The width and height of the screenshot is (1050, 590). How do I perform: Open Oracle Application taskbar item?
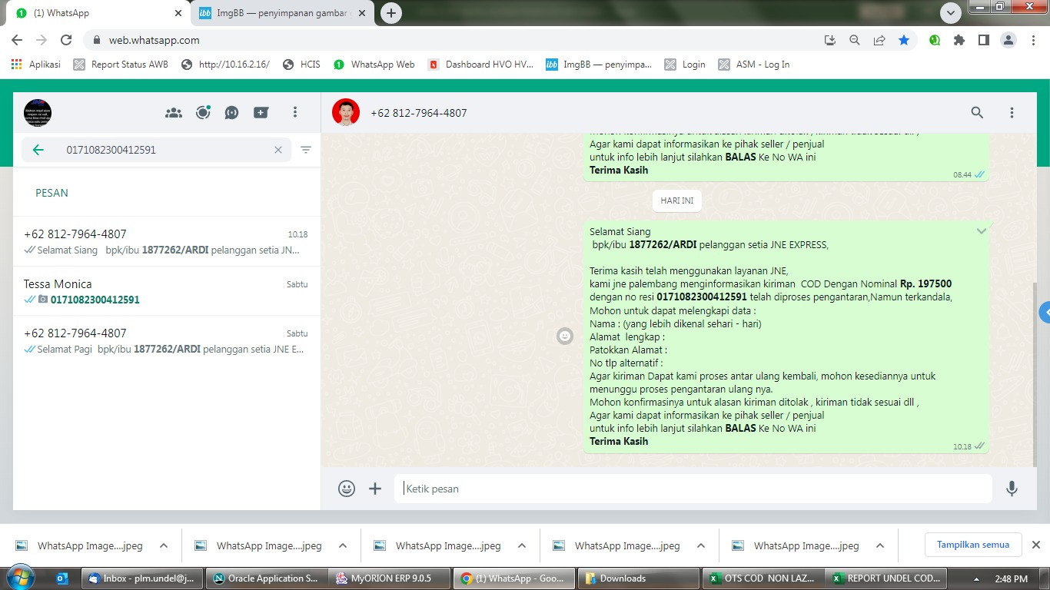(267, 578)
